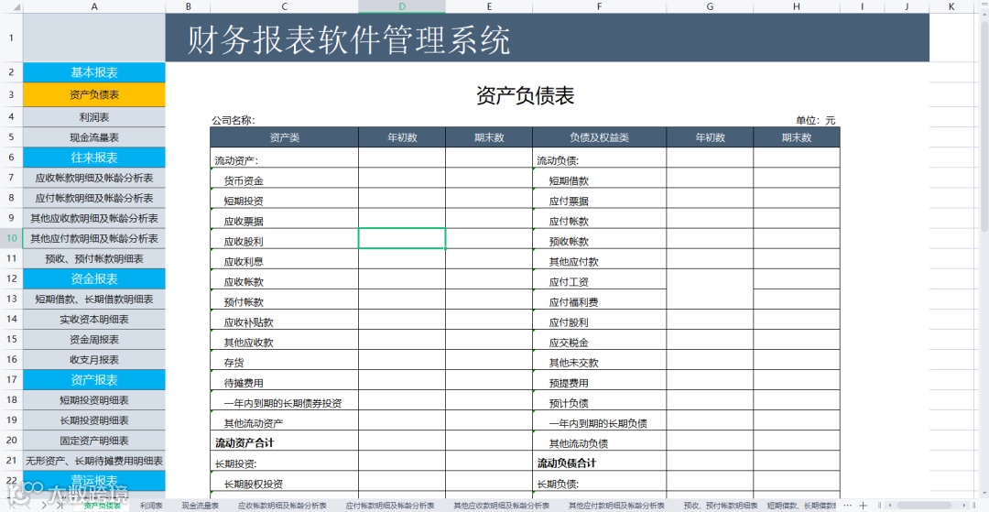
Task: Select the 短期借款 cell
Action: pyautogui.click(x=599, y=179)
